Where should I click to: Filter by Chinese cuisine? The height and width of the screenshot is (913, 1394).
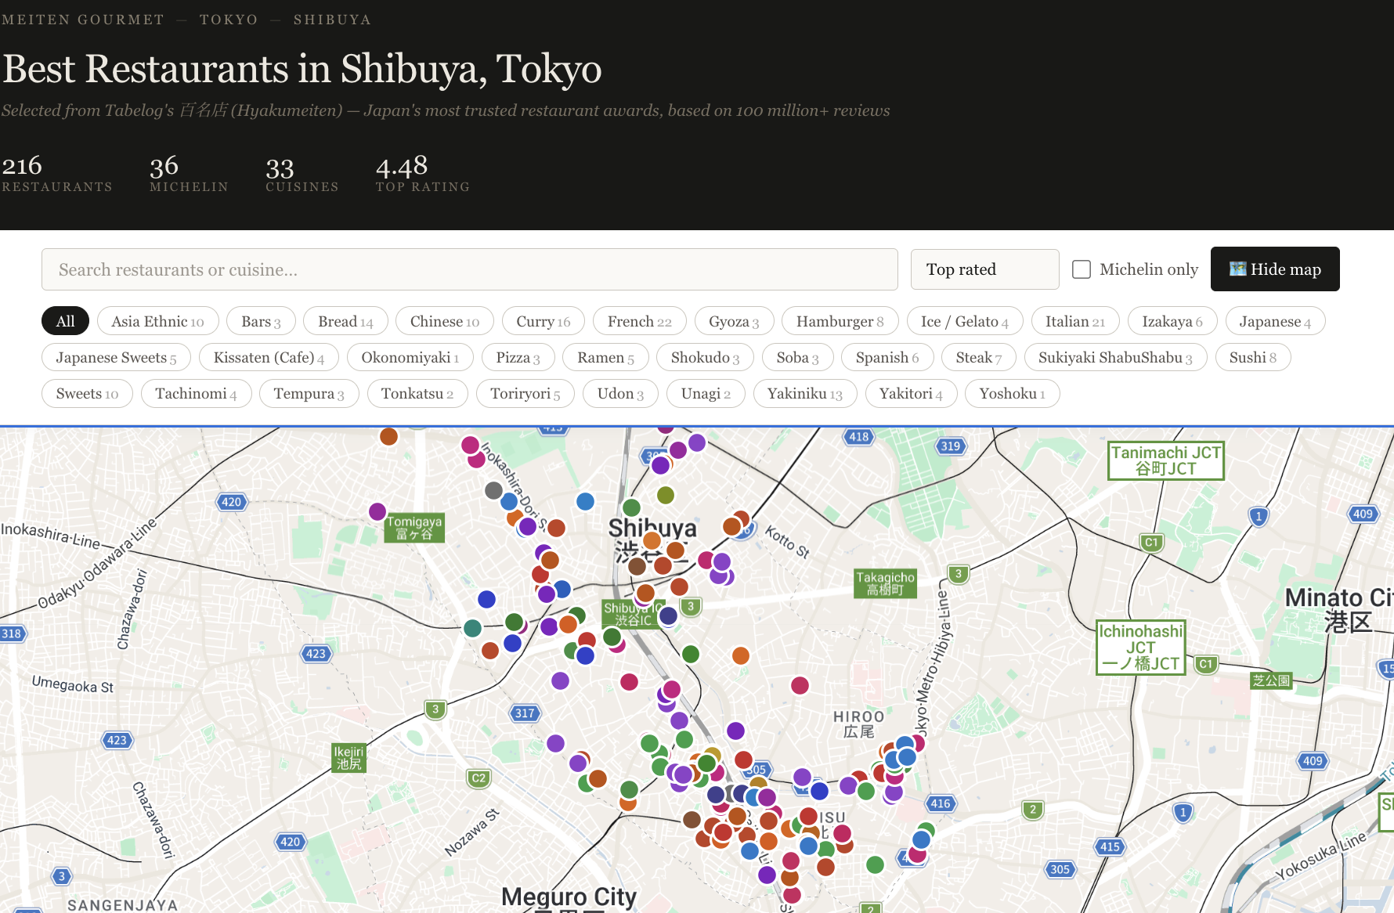point(444,321)
